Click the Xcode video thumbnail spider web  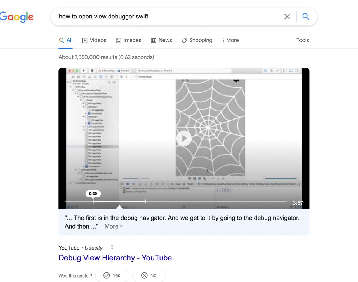pos(210,127)
